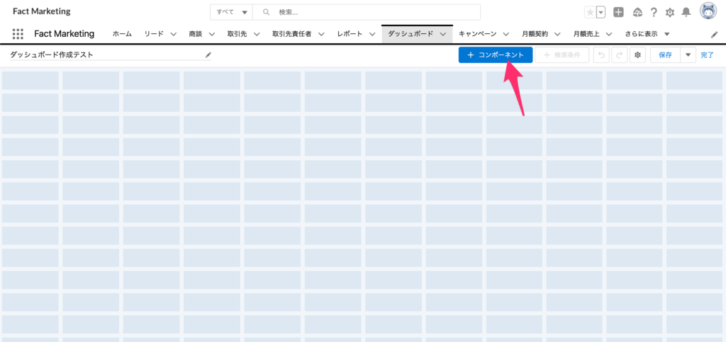Screen dimensions: 726x342
Task: Click the favorites star icon
Action: pyautogui.click(x=590, y=13)
